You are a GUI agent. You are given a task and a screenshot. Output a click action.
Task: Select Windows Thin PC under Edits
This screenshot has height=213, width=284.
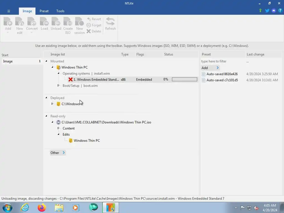coord(87,141)
